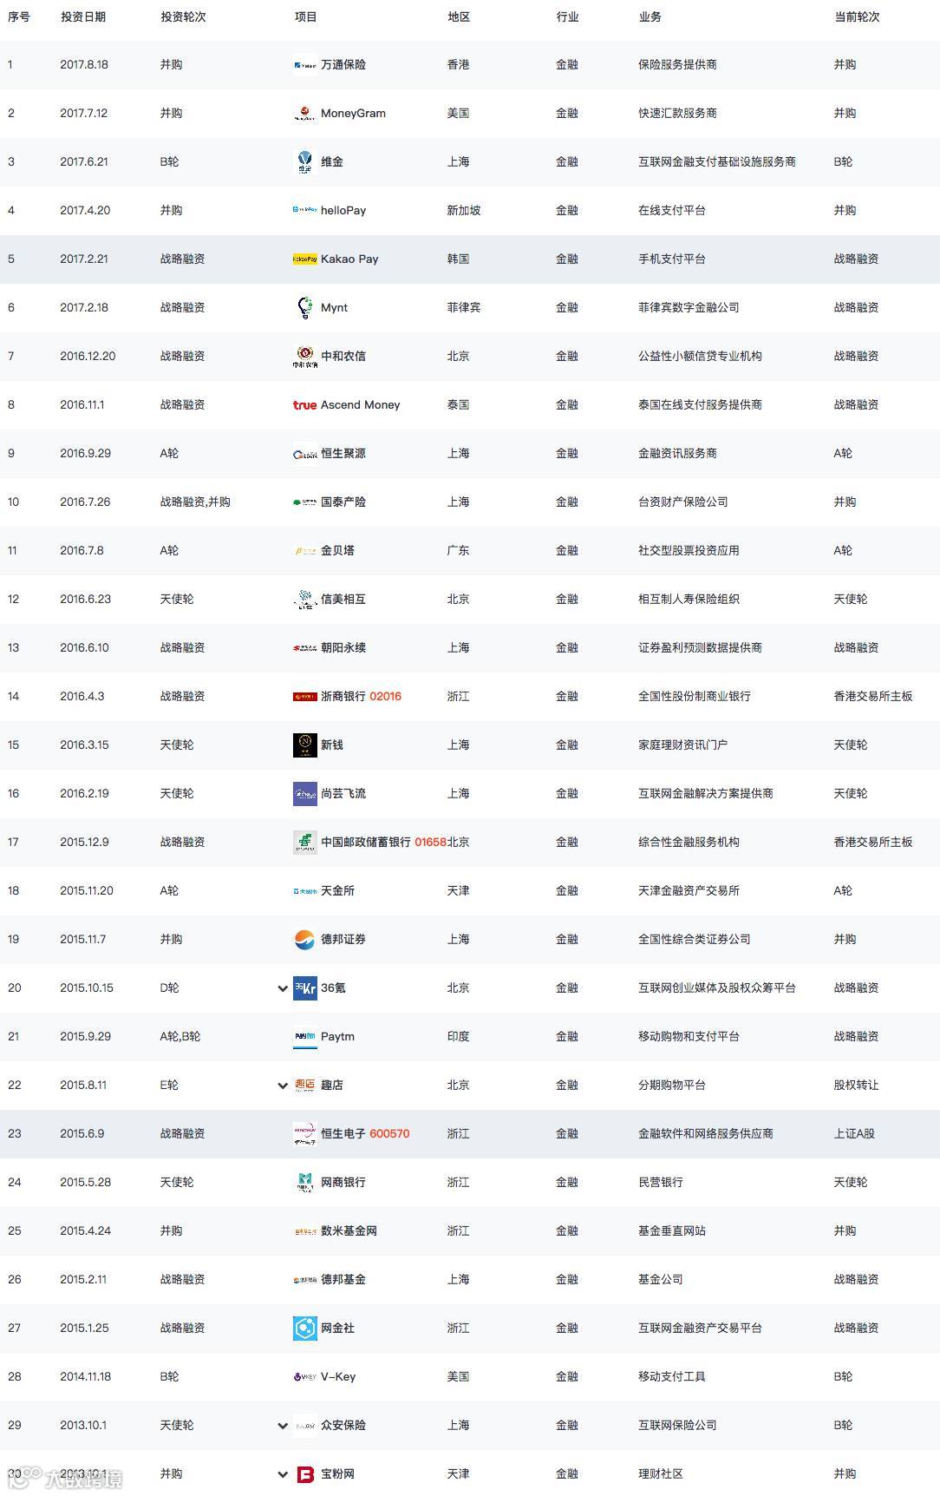The width and height of the screenshot is (940, 1496).
Task: Open the 万通保险 project link
Action: (343, 65)
